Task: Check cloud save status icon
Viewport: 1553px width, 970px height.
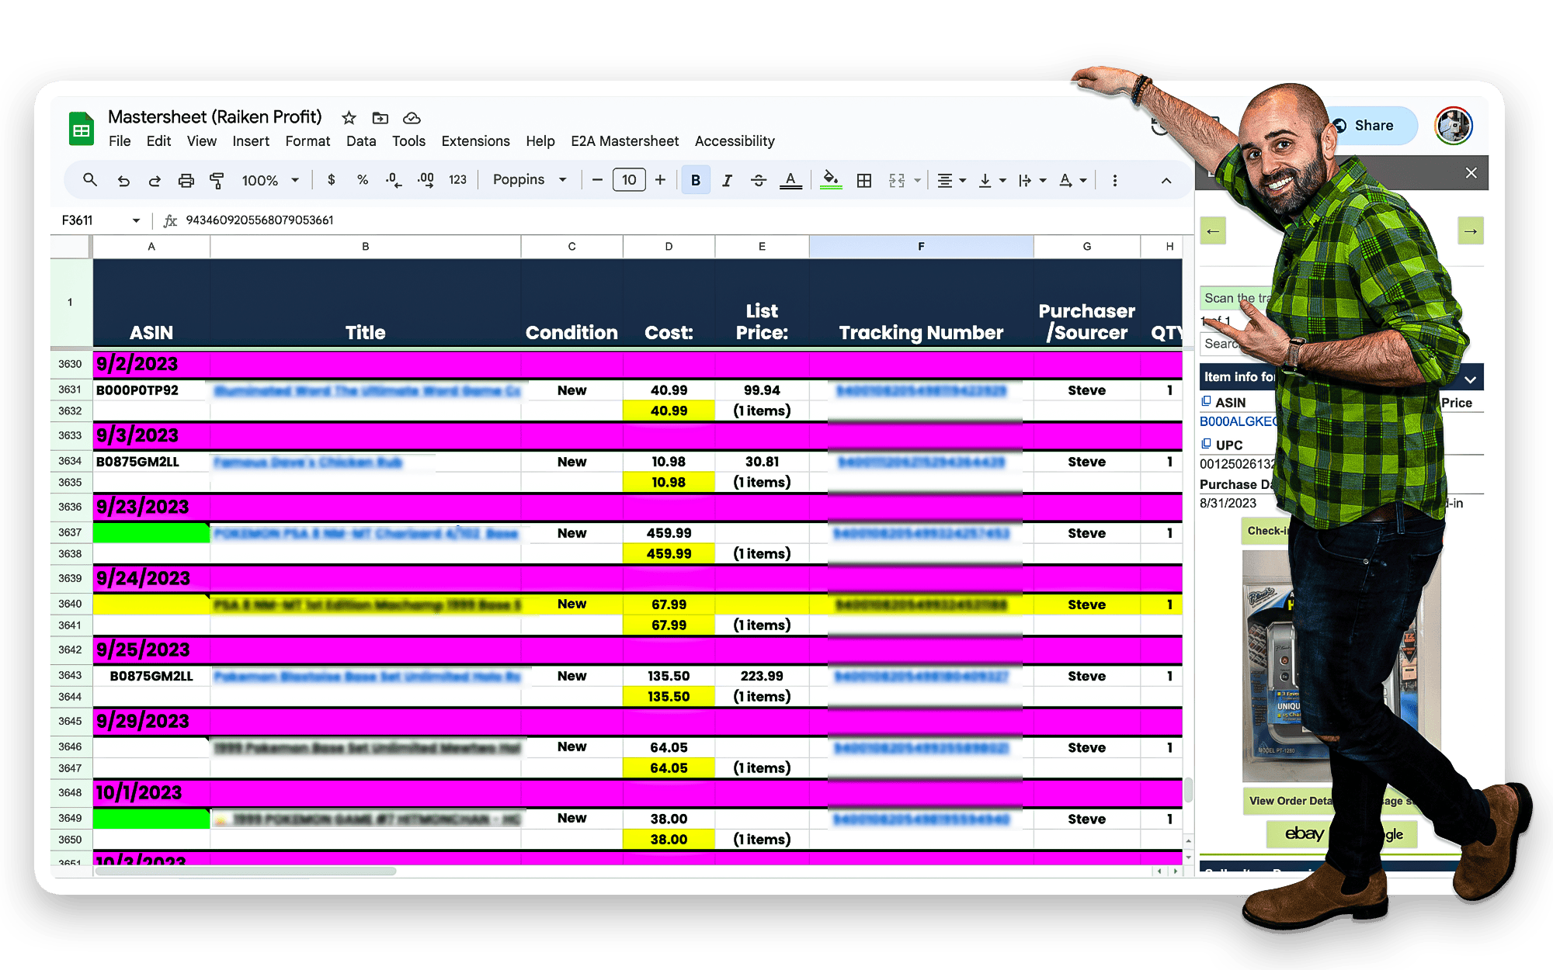Action: click(412, 118)
